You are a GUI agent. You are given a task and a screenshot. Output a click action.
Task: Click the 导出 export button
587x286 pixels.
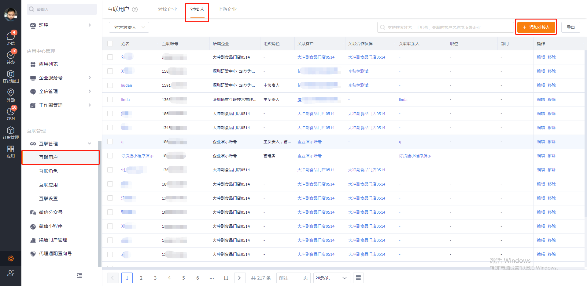570,27
